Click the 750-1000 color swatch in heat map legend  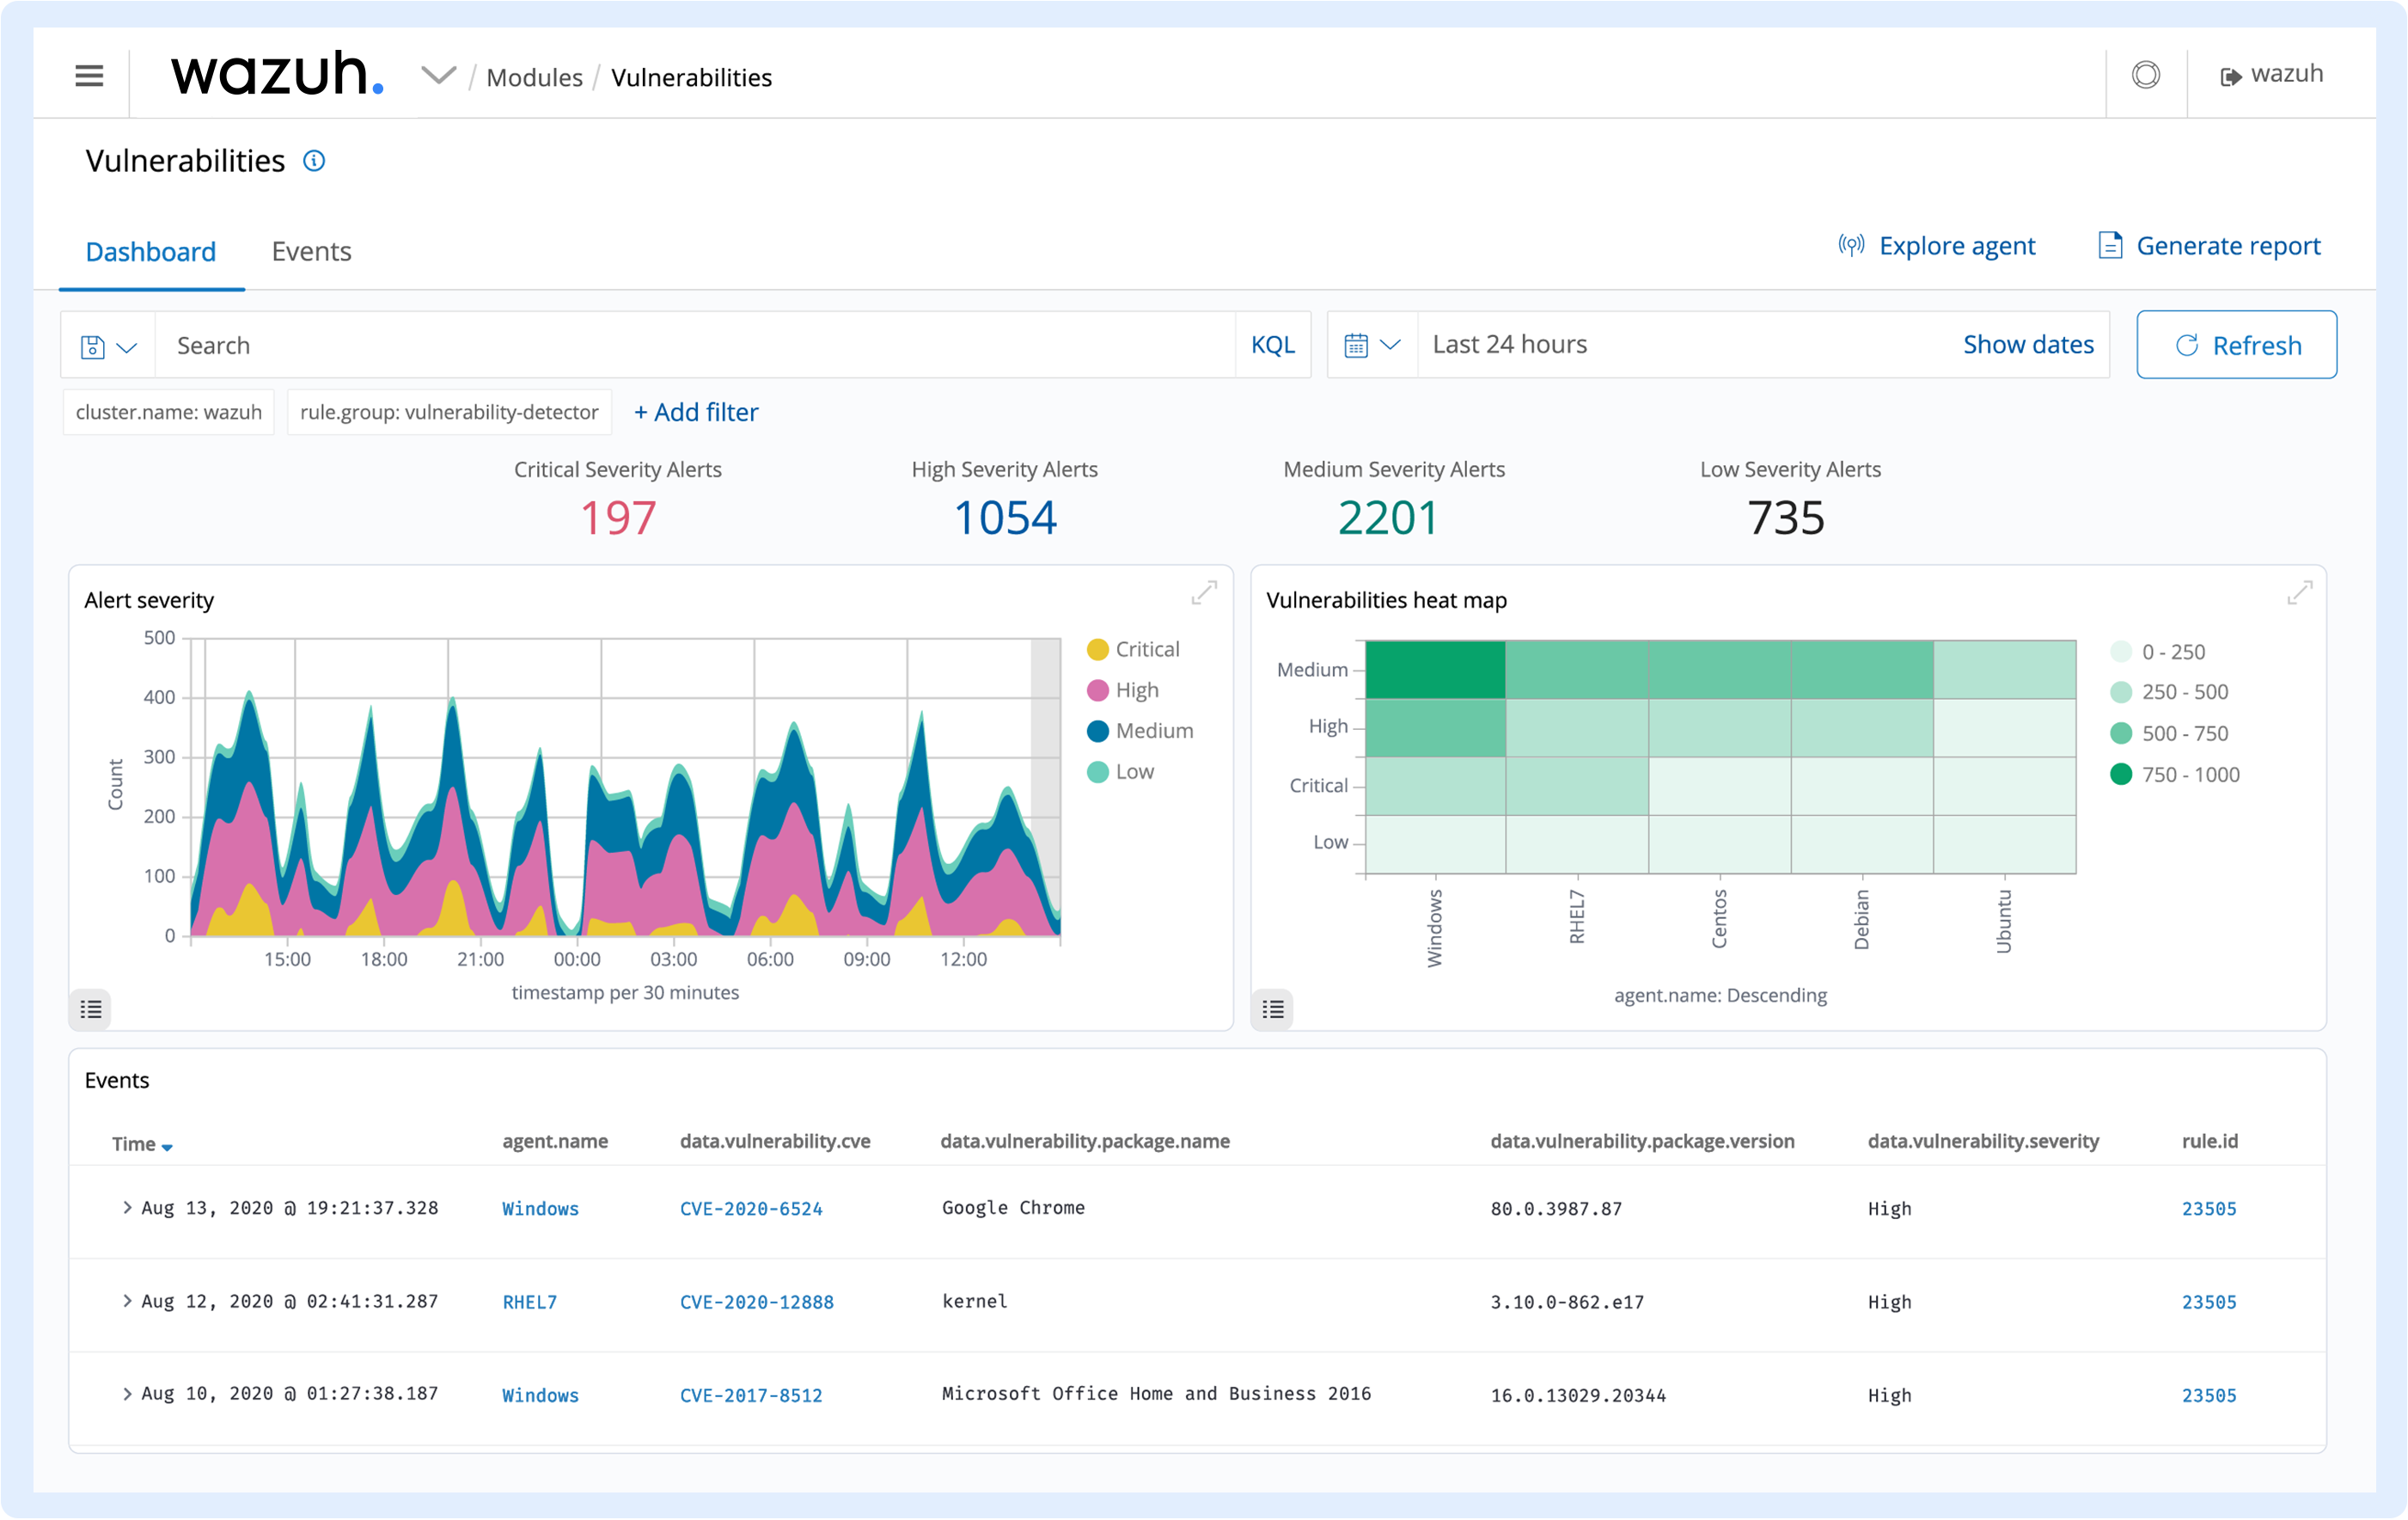coord(2122,774)
